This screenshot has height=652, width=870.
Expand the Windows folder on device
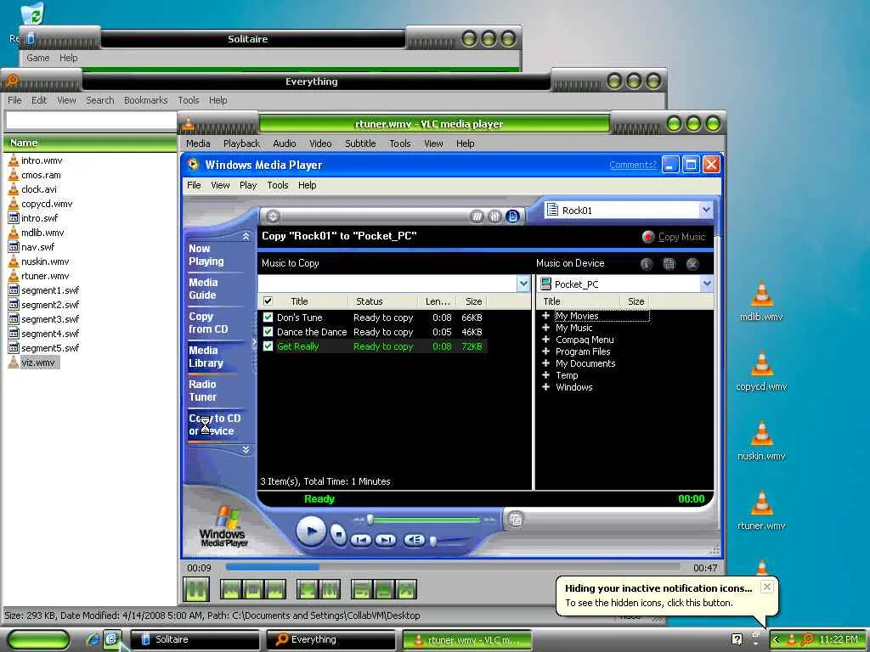click(546, 387)
